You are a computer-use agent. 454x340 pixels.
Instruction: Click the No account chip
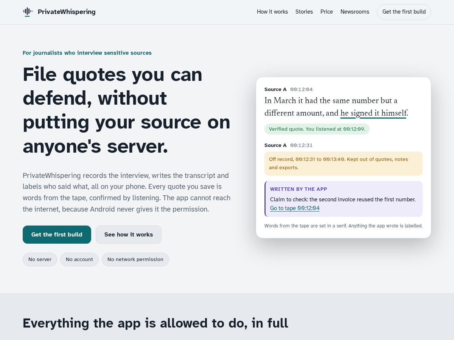(79, 260)
